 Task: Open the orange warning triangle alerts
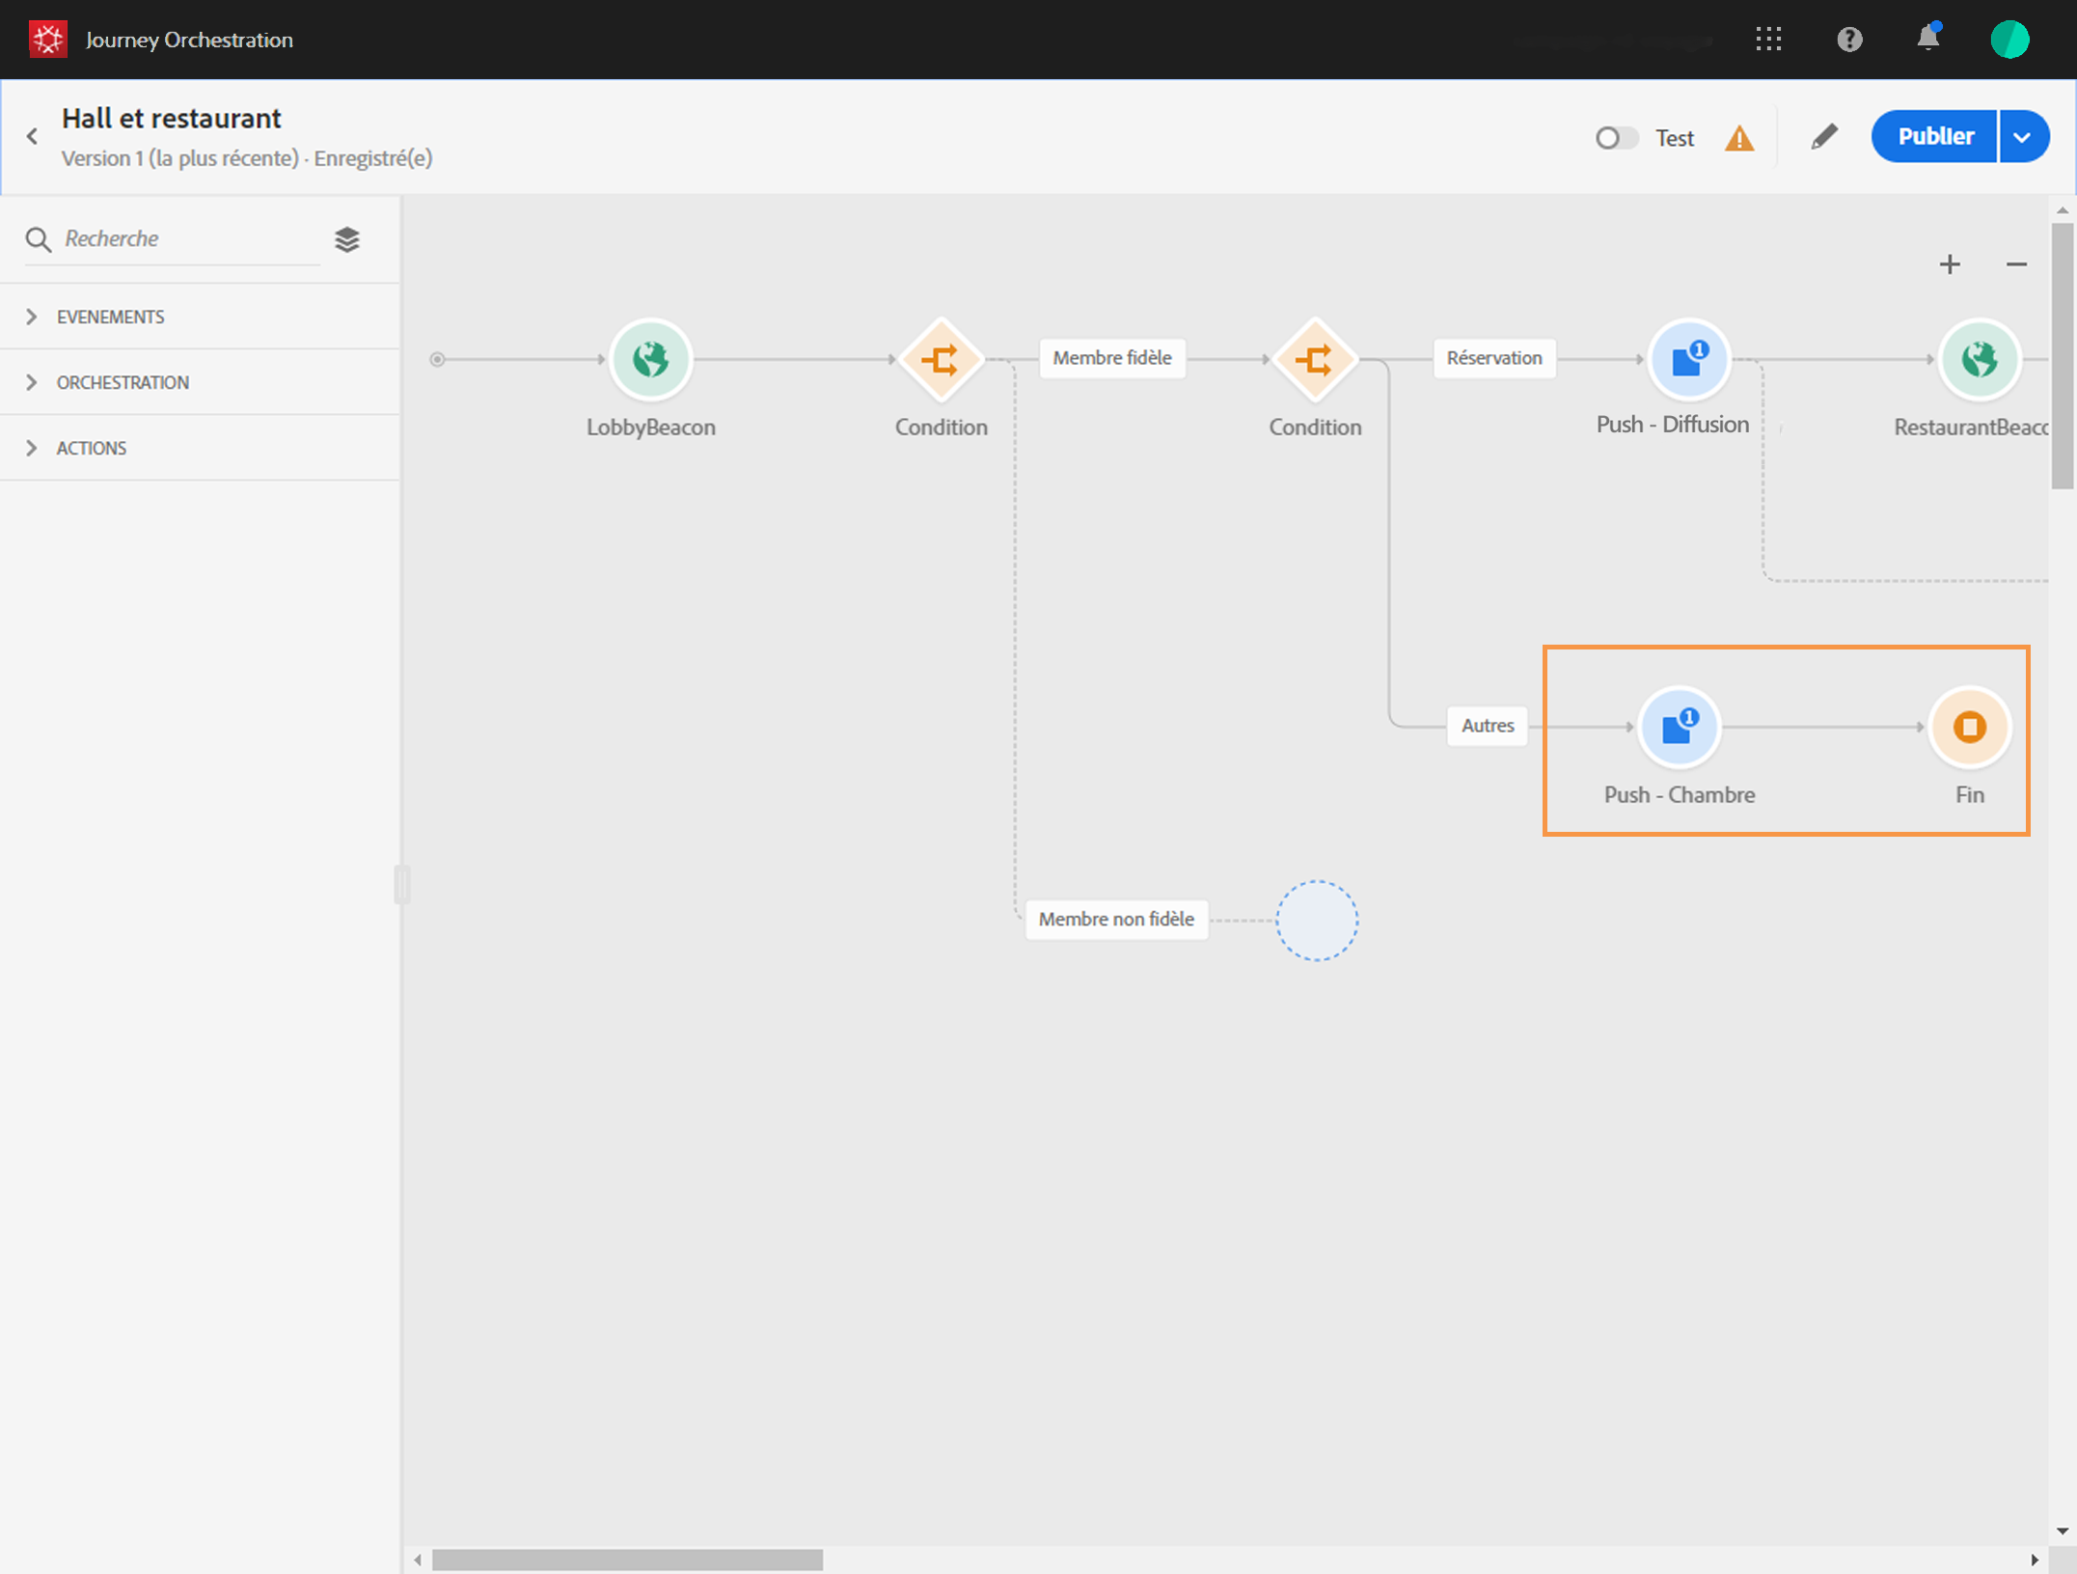[1738, 139]
